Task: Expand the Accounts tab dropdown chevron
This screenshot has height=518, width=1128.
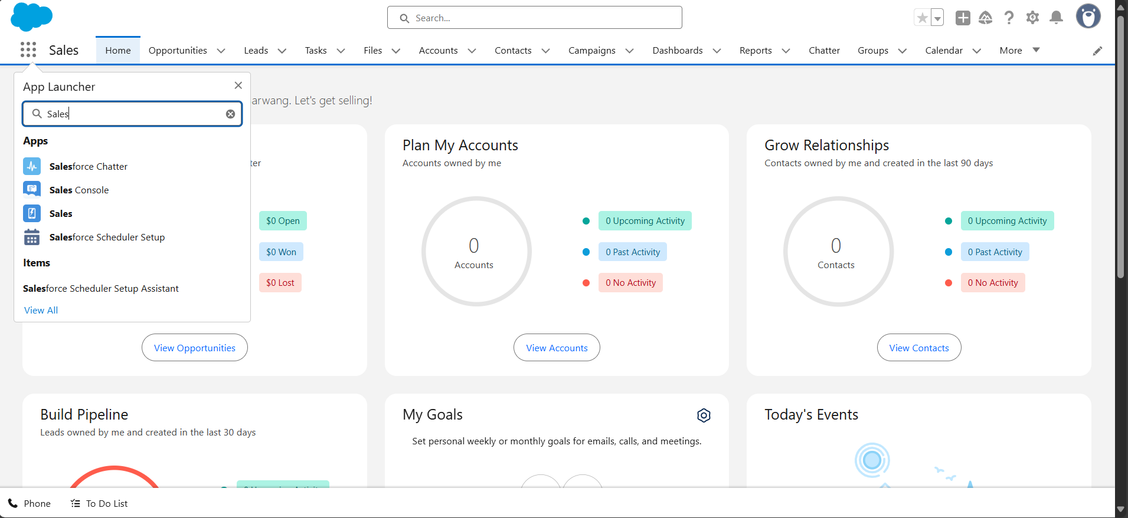Action: pos(472,51)
